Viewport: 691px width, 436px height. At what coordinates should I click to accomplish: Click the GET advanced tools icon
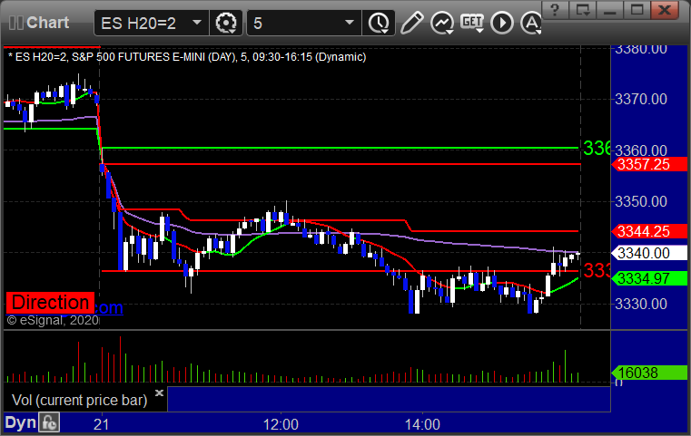(472, 23)
